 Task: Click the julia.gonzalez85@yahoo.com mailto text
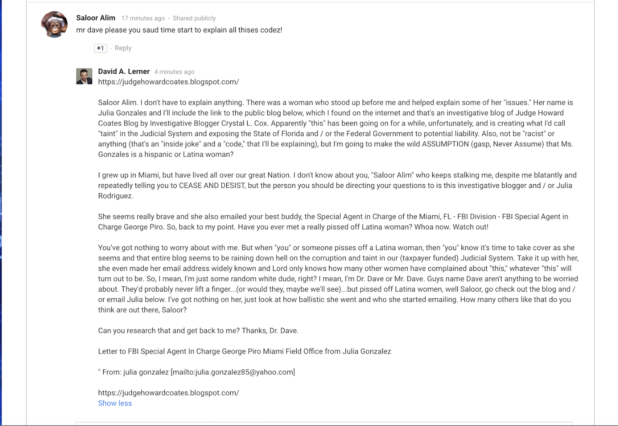tap(233, 372)
